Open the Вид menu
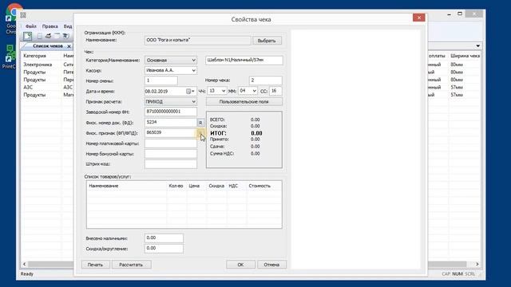 67,26
